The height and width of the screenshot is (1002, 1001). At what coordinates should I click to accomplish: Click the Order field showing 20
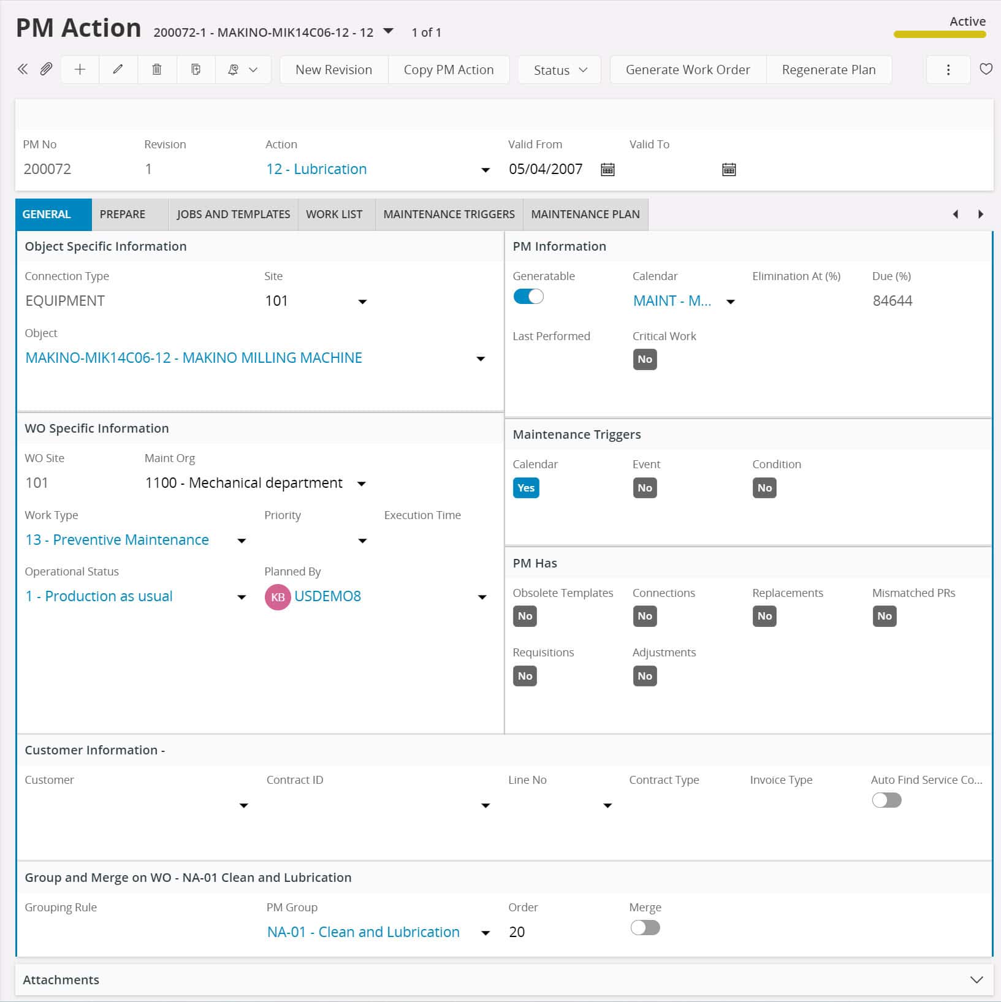[x=517, y=932]
